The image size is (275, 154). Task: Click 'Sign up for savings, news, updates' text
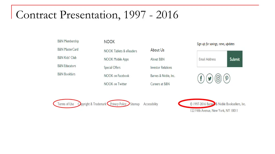point(216,44)
